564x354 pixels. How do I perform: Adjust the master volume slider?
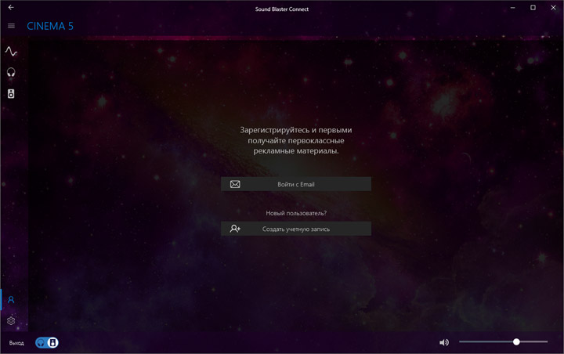click(x=503, y=341)
